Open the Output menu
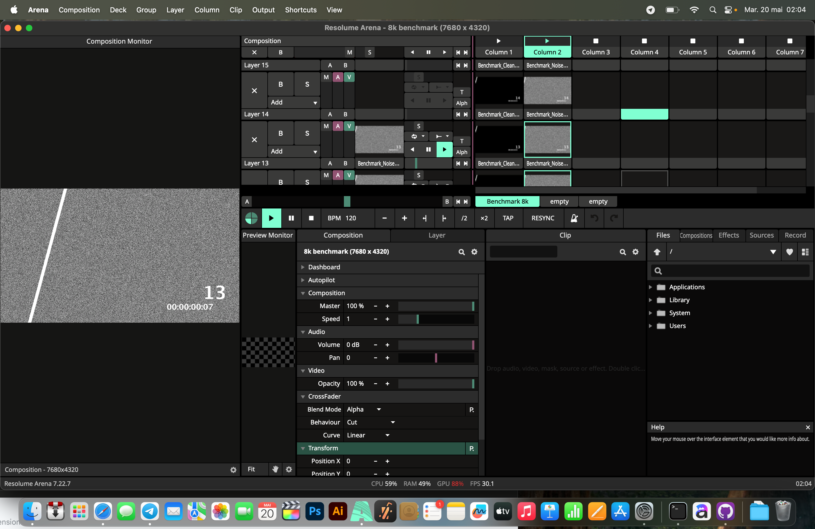This screenshot has height=529, width=815. pos(263,10)
